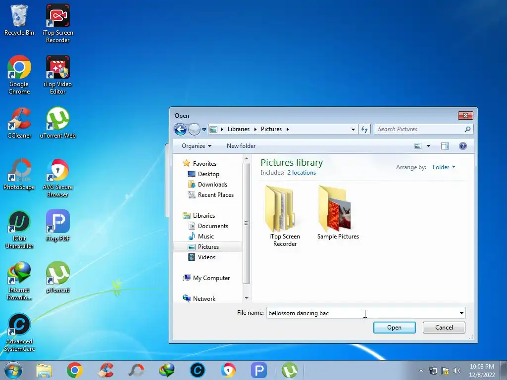Screen dimensions: 507x380
Task: Open the Arrange by Folder dropdown
Action: tap(444, 167)
